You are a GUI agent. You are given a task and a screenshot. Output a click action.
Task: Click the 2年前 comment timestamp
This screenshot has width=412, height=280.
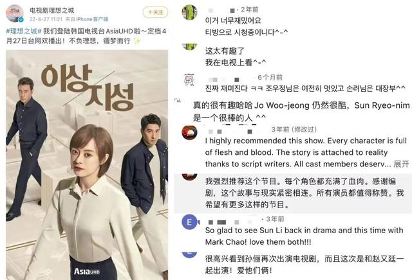pyautogui.click(x=250, y=10)
